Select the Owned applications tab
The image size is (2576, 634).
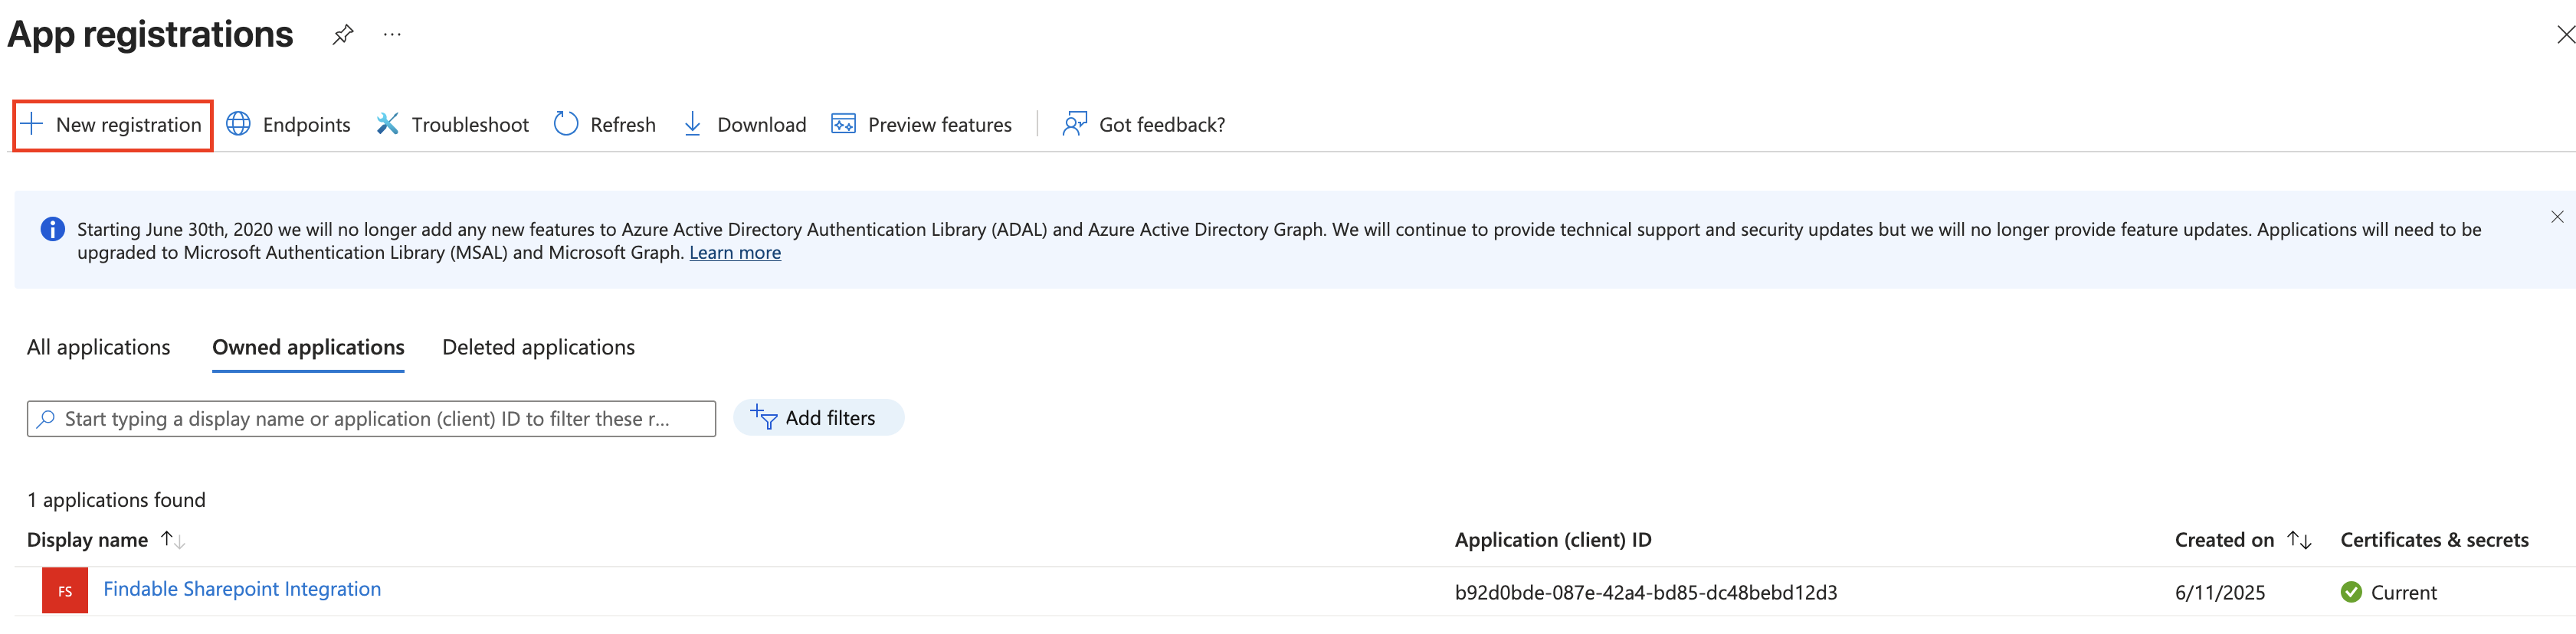308,347
